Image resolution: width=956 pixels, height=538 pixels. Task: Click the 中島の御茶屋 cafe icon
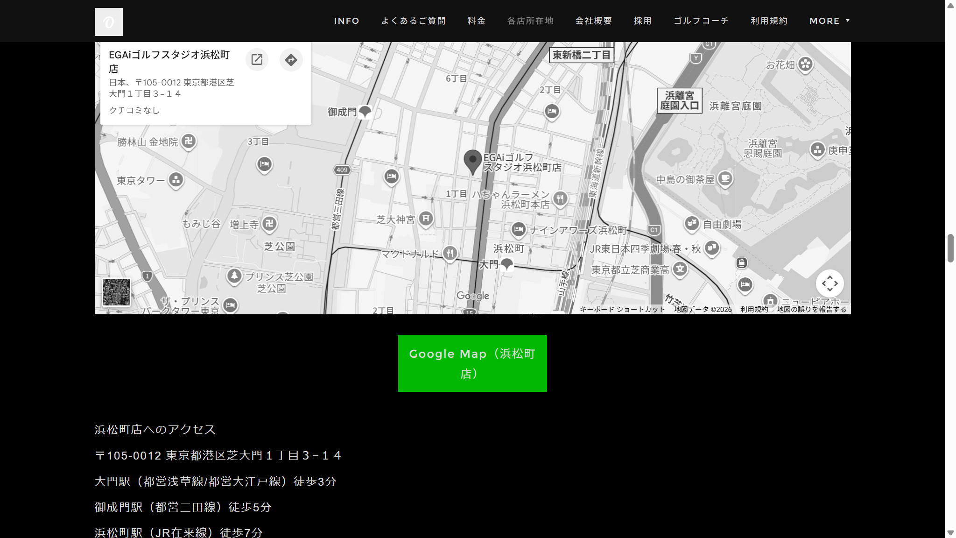pos(725,178)
